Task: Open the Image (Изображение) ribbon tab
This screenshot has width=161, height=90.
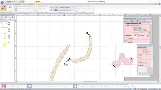Action: coord(17,4)
